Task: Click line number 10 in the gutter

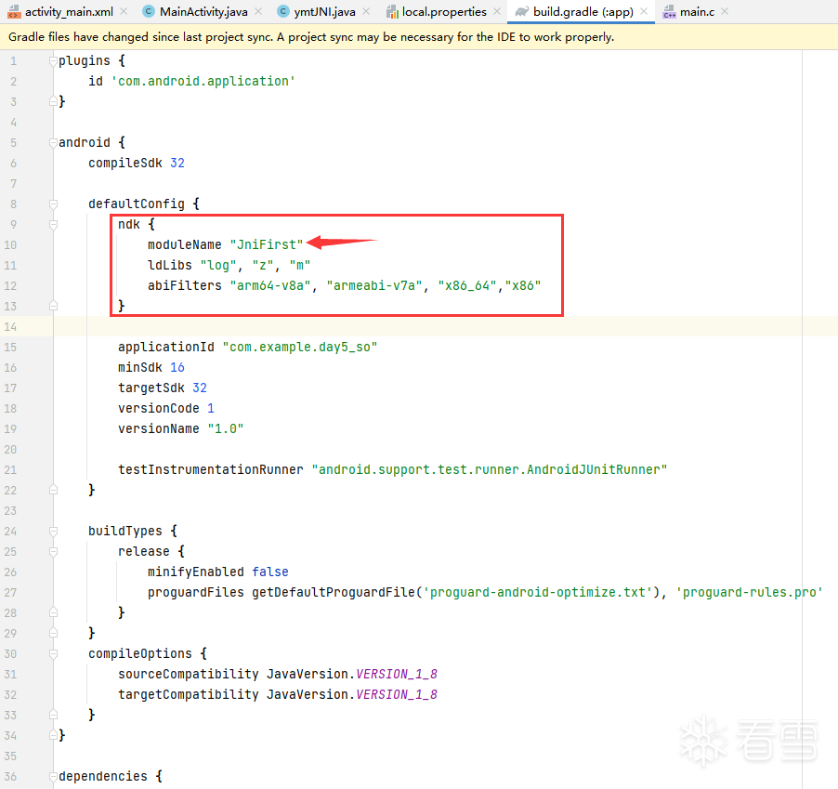Action: pyautogui.click(x=10, y=244)
